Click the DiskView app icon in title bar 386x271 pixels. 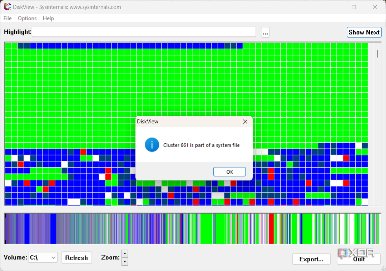click(x=8, y=7)
